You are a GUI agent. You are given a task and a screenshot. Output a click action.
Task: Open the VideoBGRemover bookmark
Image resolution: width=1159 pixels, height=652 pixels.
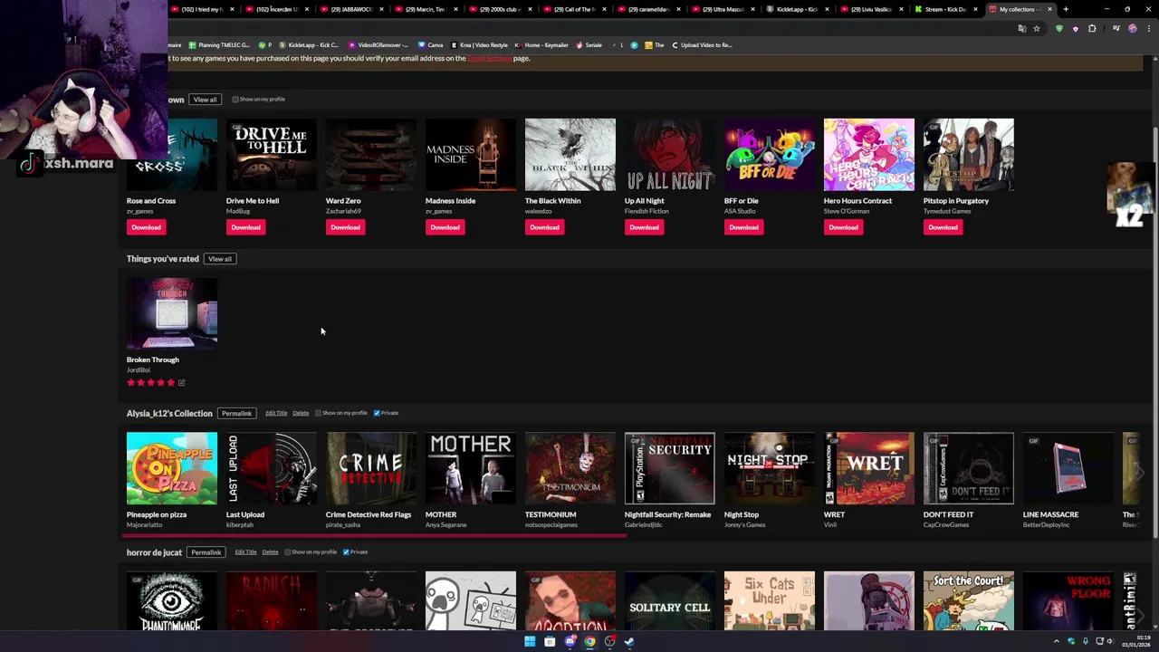[x=378, y=44]
